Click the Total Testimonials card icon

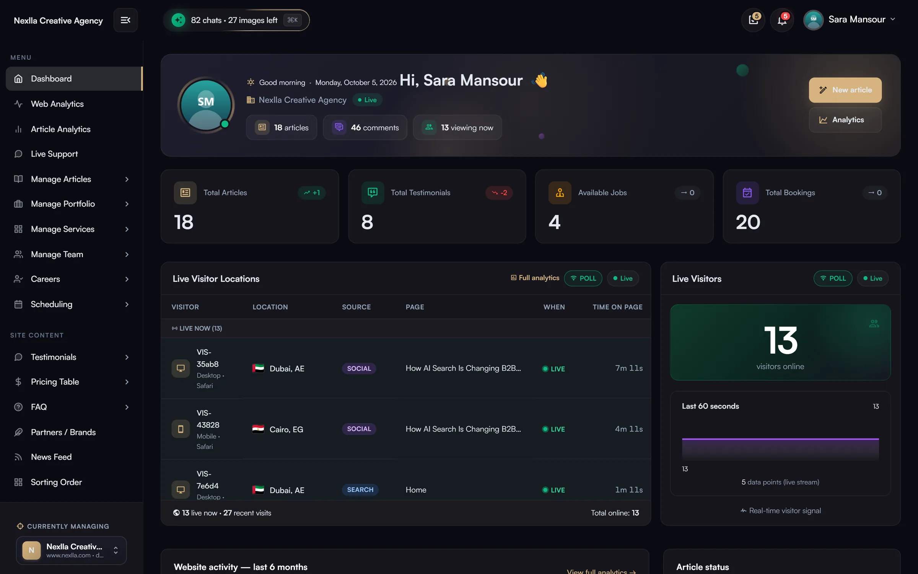(373, 192)
